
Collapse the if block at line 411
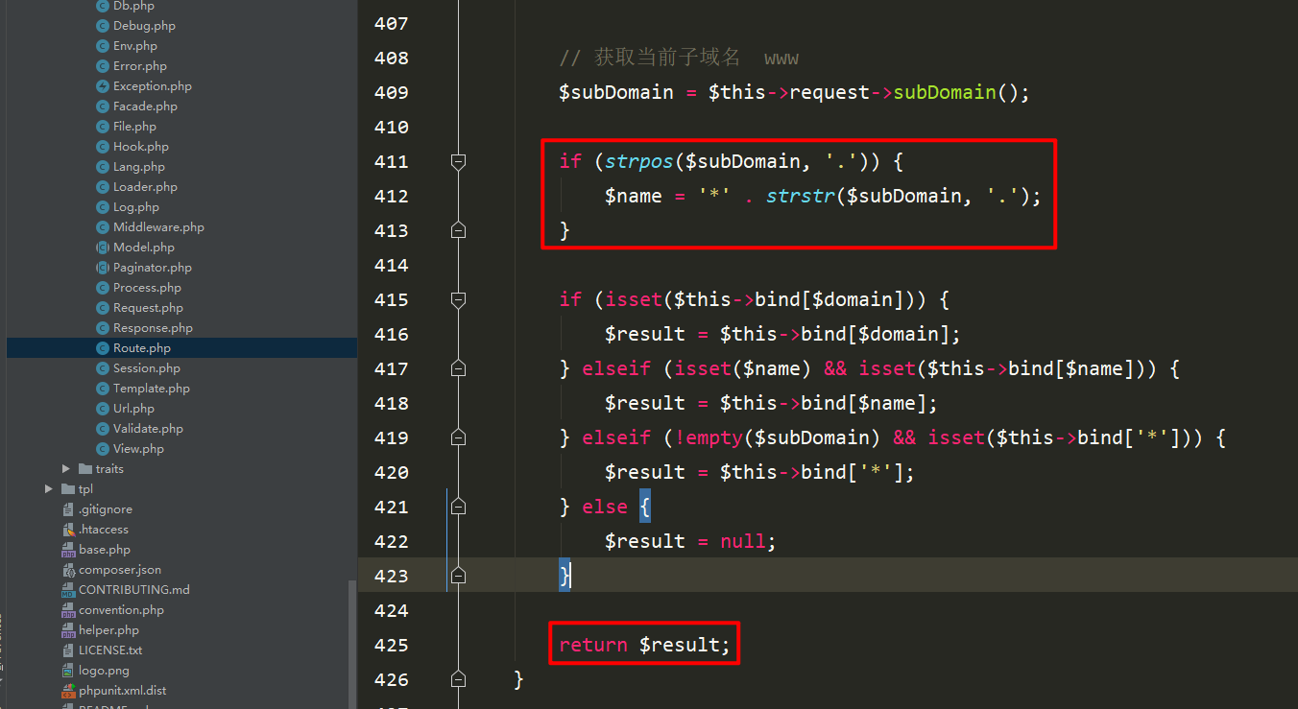click(x=458, y=162)
